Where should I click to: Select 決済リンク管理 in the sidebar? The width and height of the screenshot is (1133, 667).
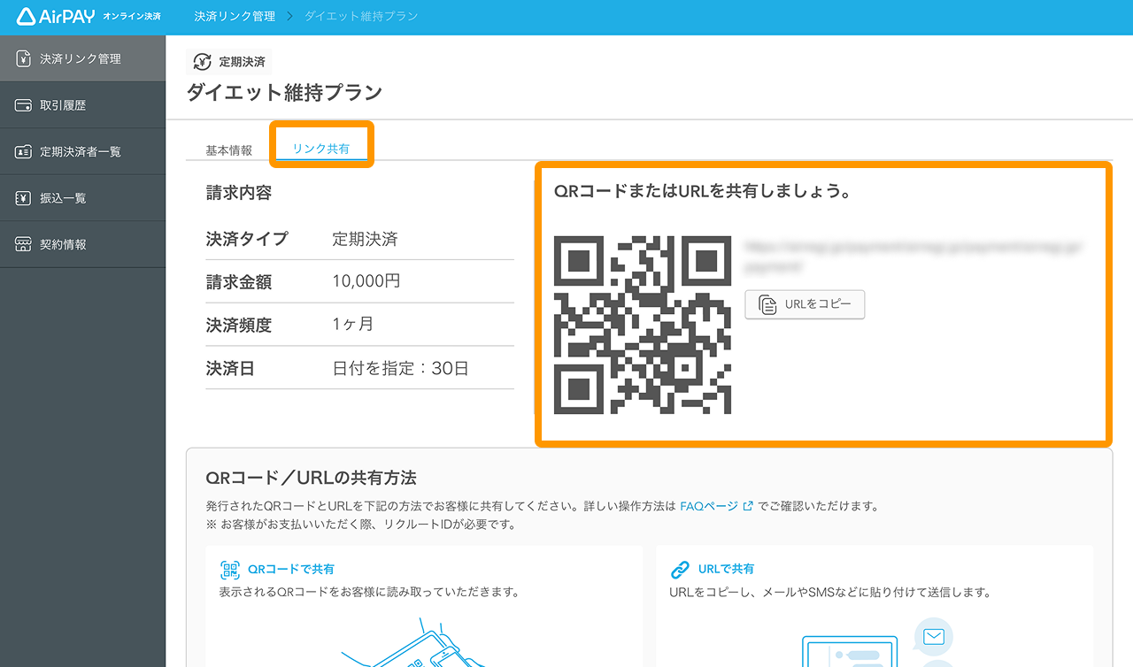[x=82, y=57]
